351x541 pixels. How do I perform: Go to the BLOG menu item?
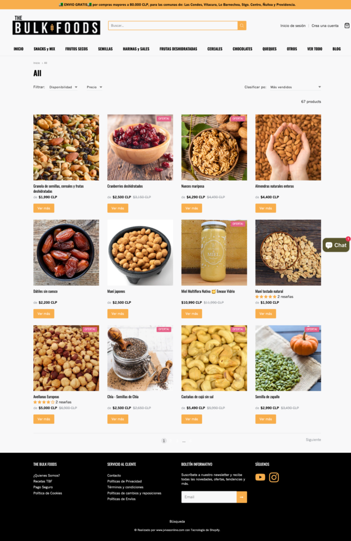(337, 49)
